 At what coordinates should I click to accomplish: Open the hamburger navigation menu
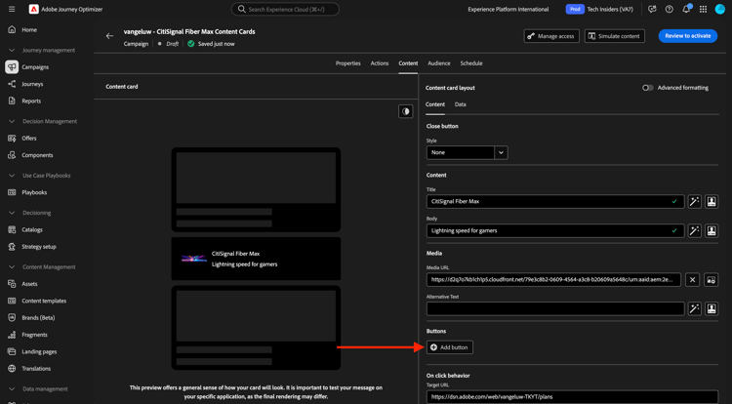(12, 9)
